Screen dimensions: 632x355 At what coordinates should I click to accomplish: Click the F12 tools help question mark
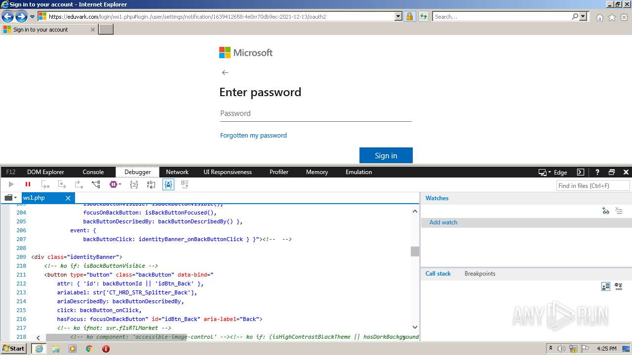(597, 172)
